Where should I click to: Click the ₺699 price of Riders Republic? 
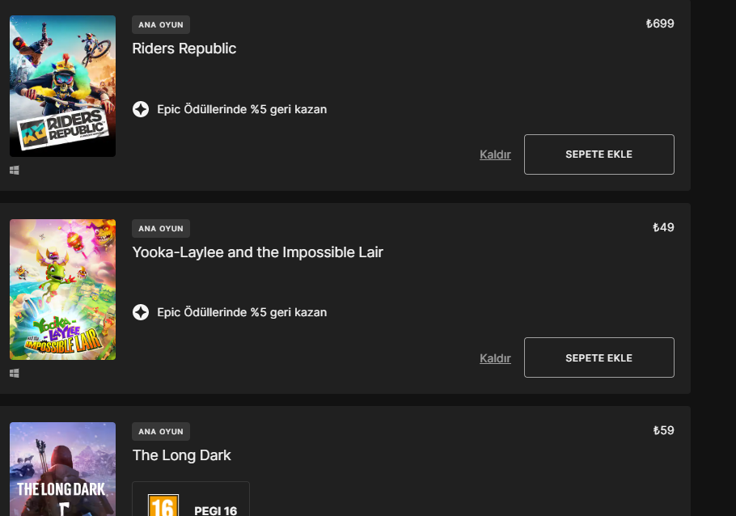click(x=659, y=23)
